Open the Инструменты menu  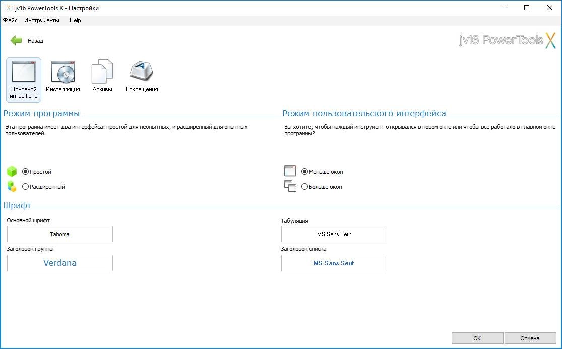tap(41, 20)
